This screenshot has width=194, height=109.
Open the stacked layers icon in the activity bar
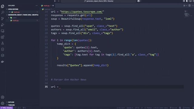(3, 55)
